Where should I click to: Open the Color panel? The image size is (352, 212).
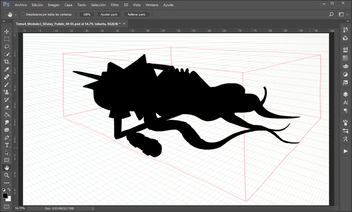[x=346, y=38]
